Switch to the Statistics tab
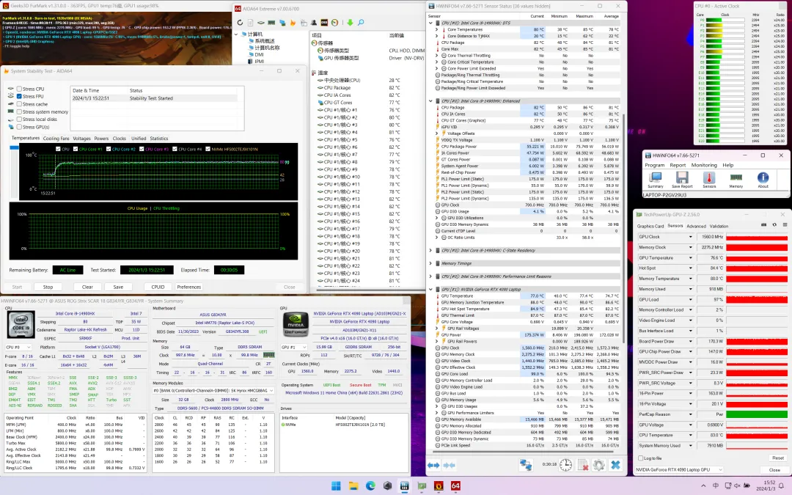 [x=159, y=139]
